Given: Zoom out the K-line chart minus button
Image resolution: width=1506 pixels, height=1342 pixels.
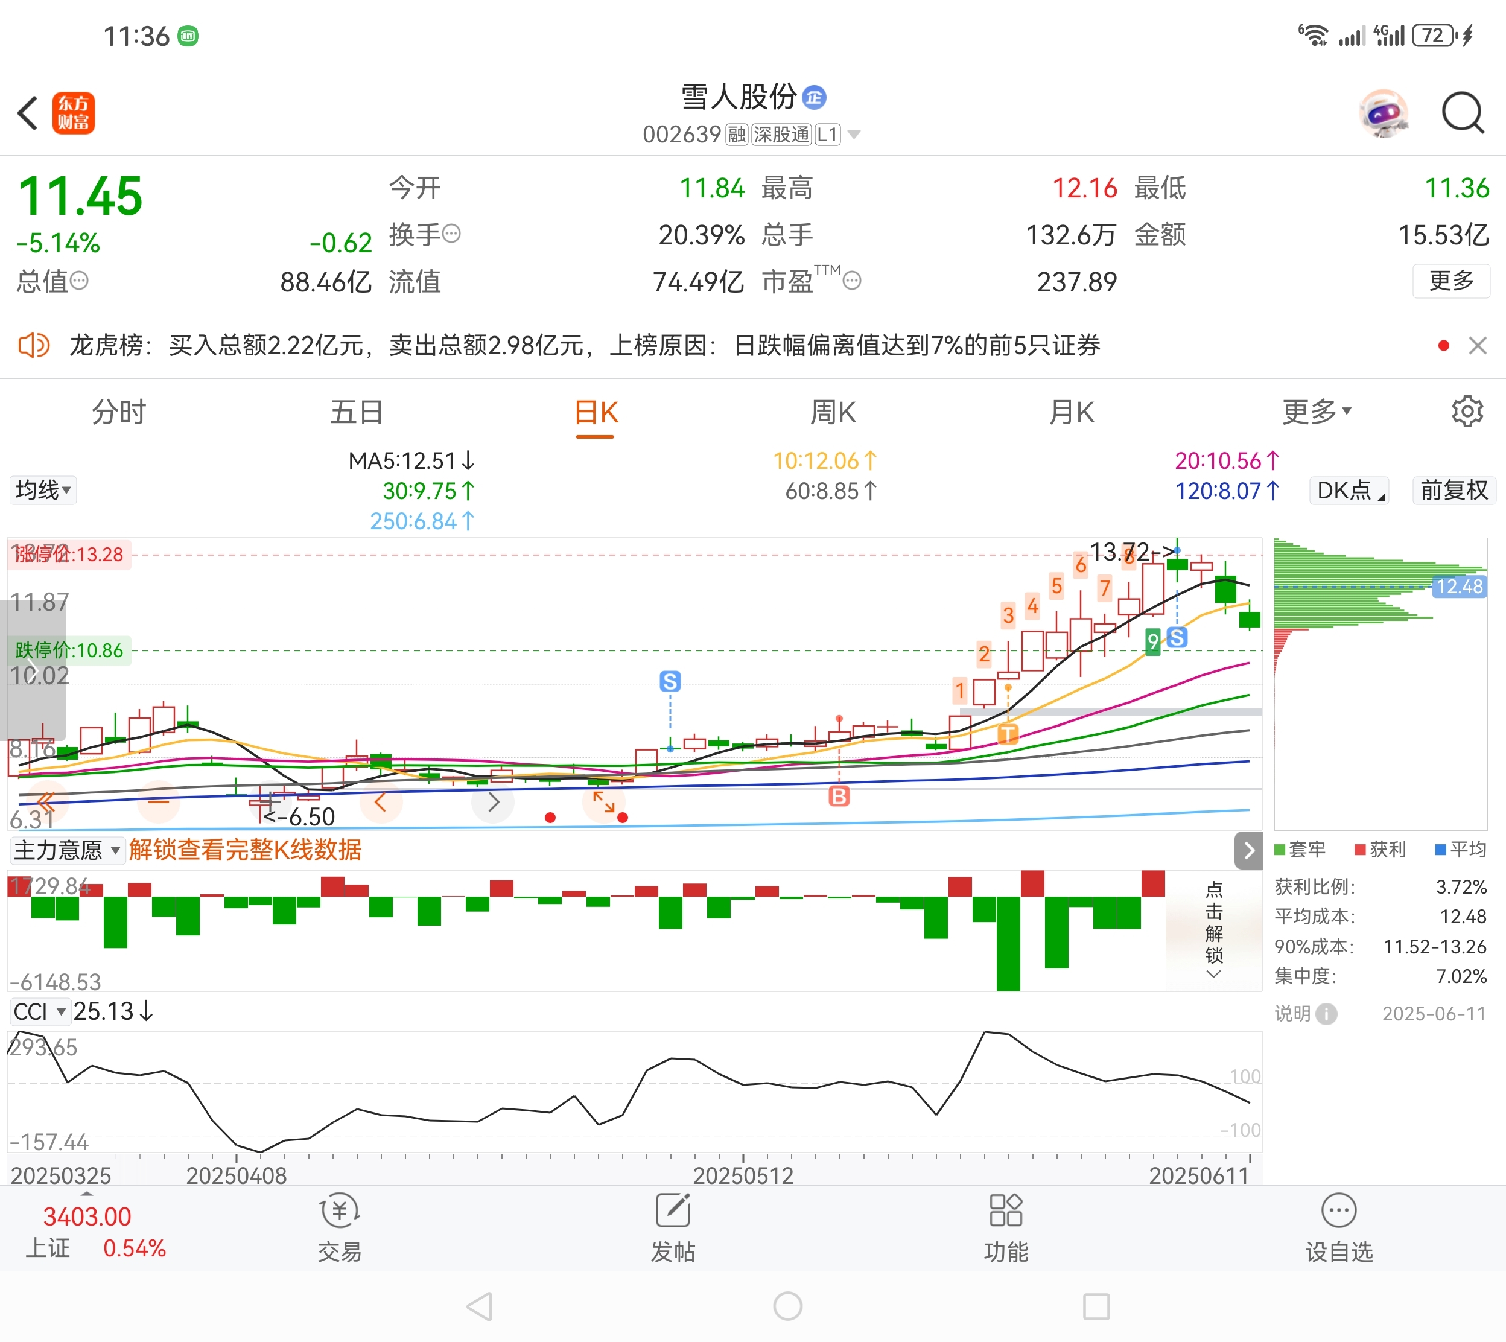Looking at the screenshot, I should coord(159,801).
